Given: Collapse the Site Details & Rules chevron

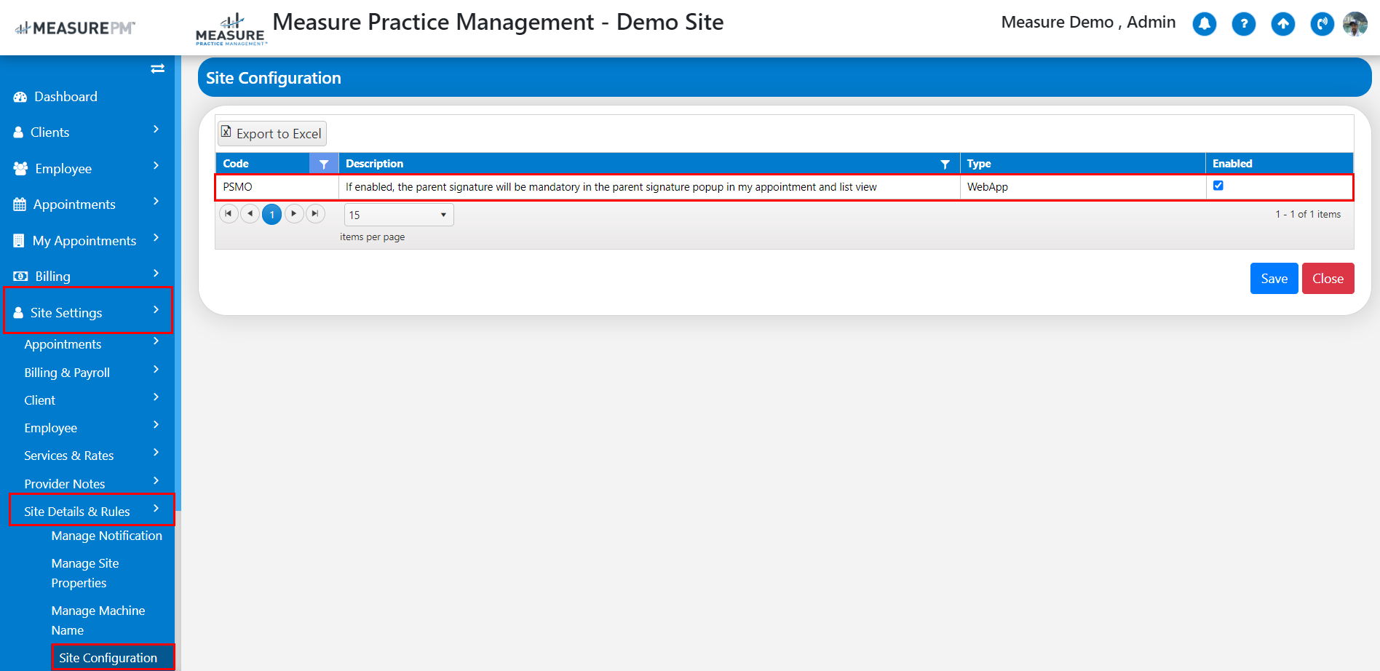Looking at the screenshot, I should click(x=156, y=508).
